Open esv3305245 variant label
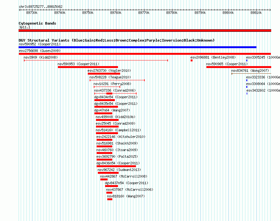 pyautogui.click(x=263, y=57)
